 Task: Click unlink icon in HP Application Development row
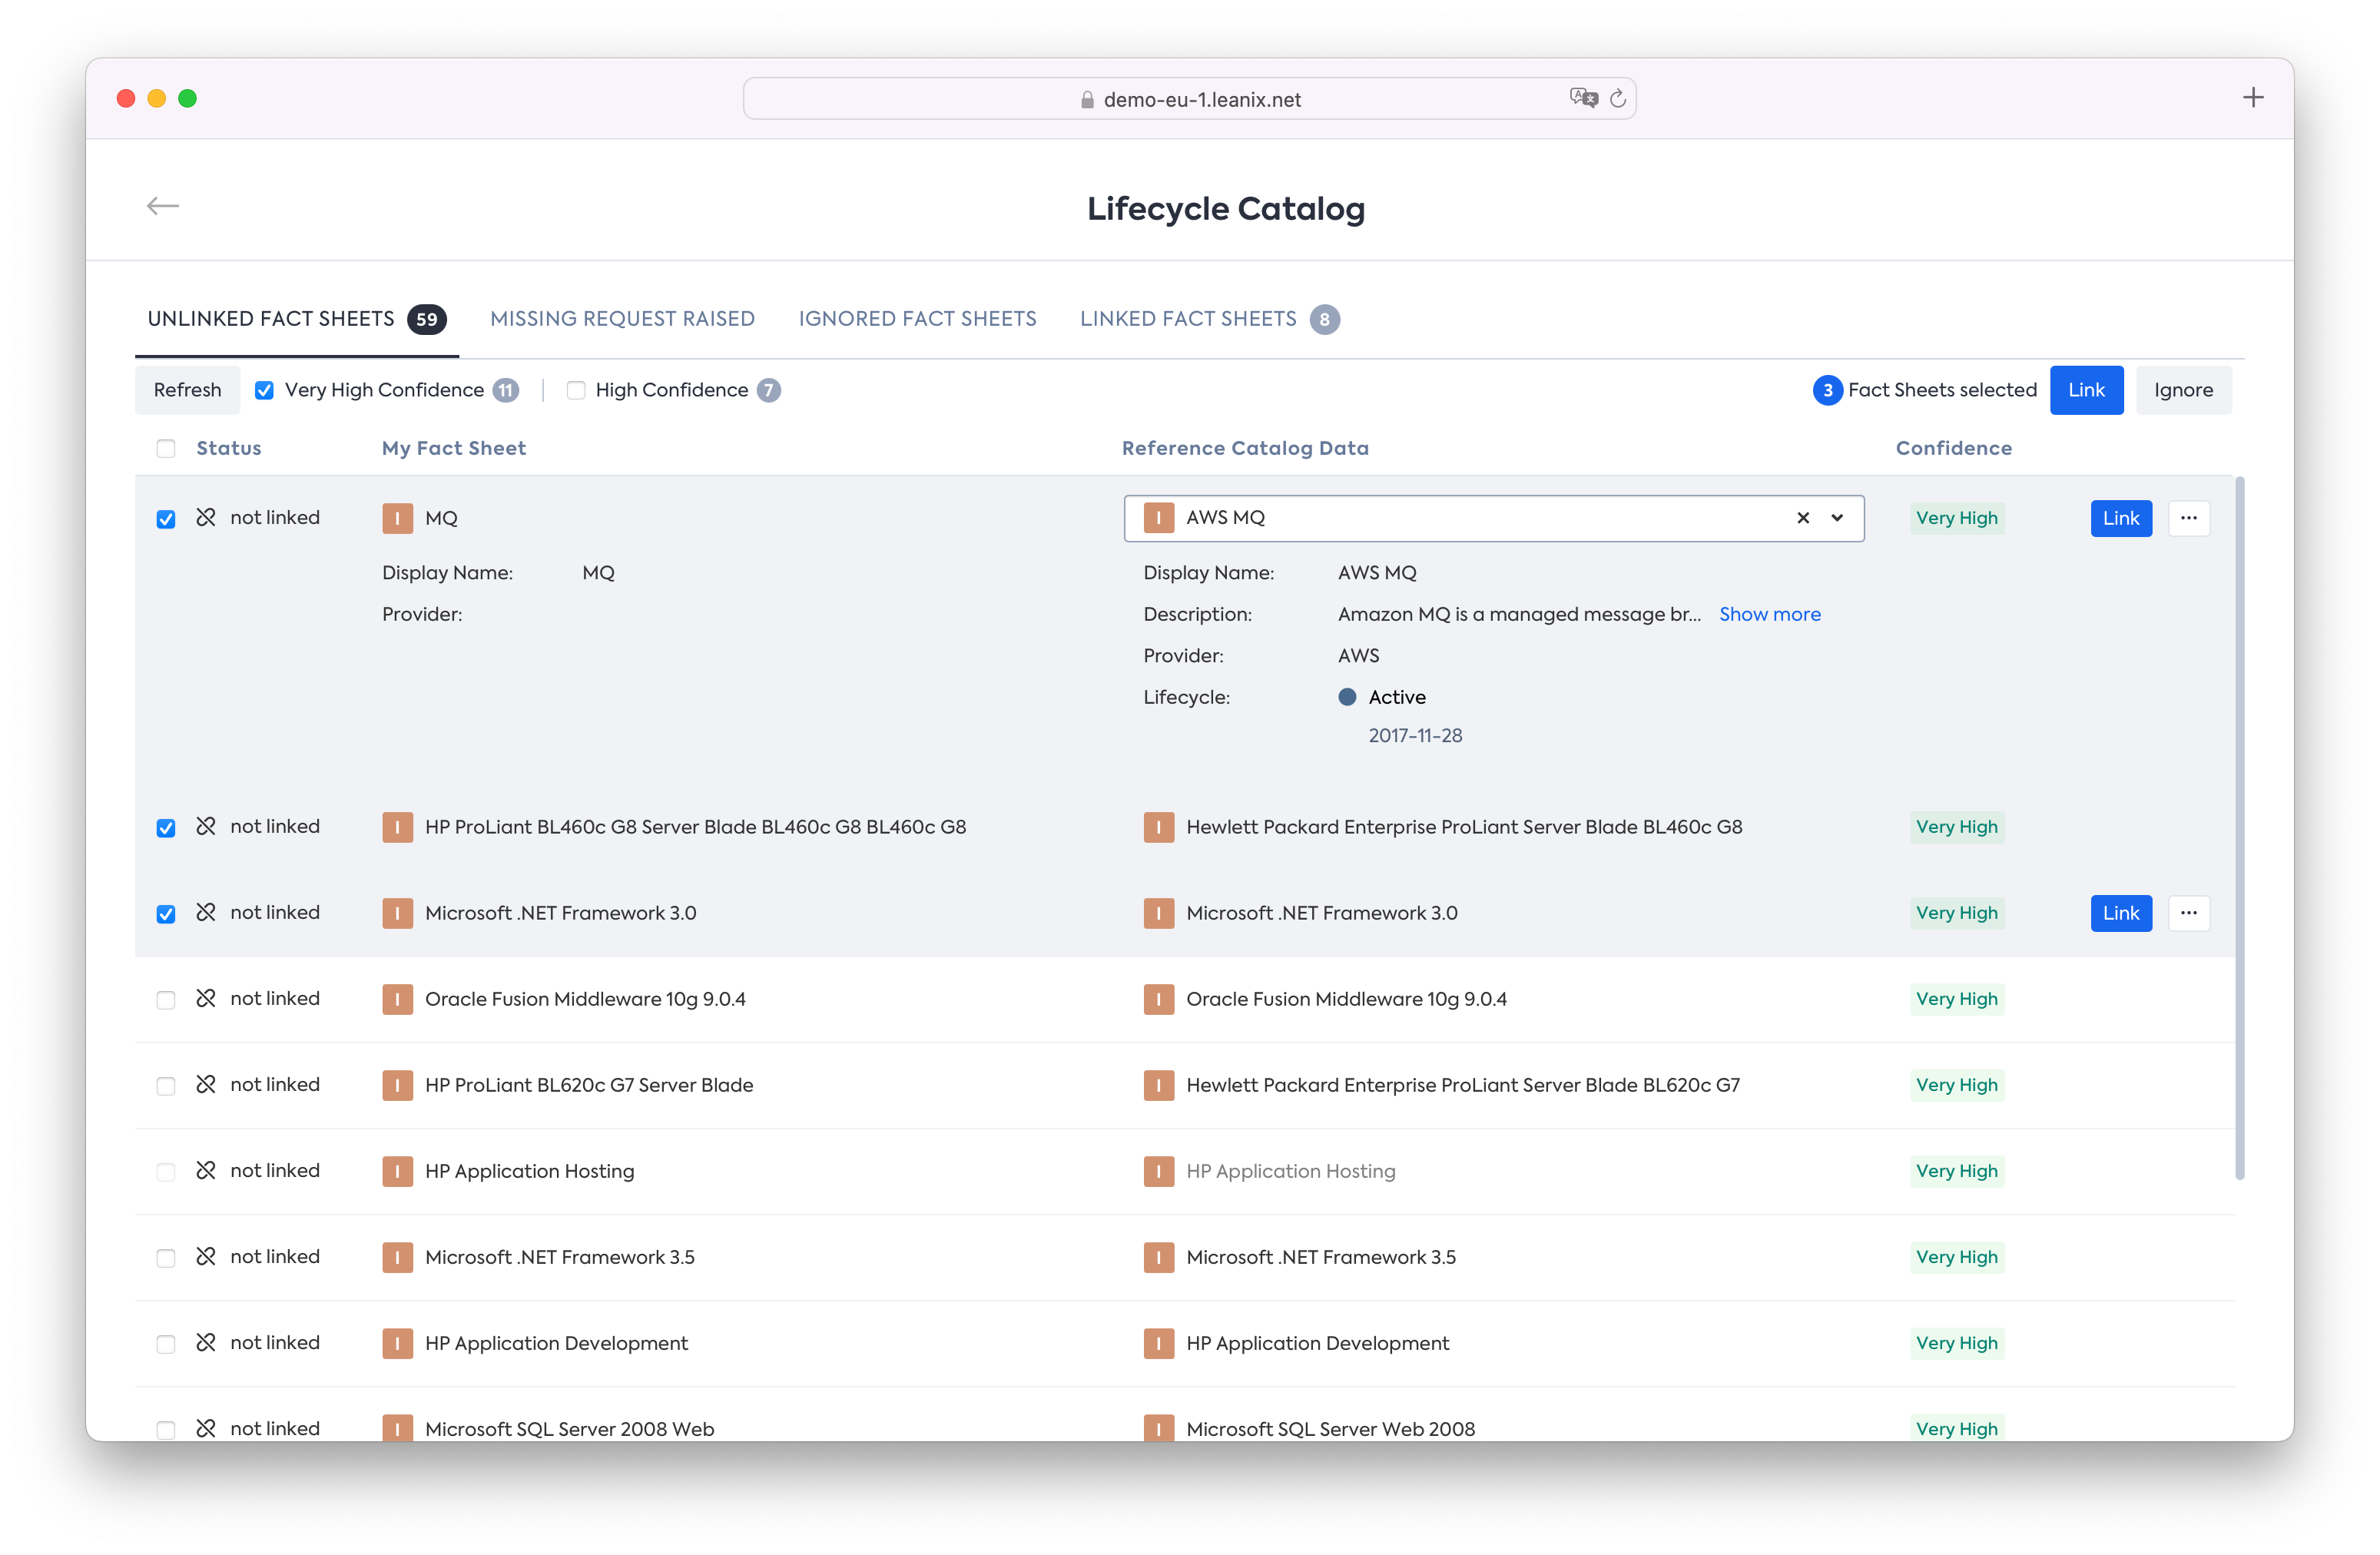click(x=206, y=1342)
